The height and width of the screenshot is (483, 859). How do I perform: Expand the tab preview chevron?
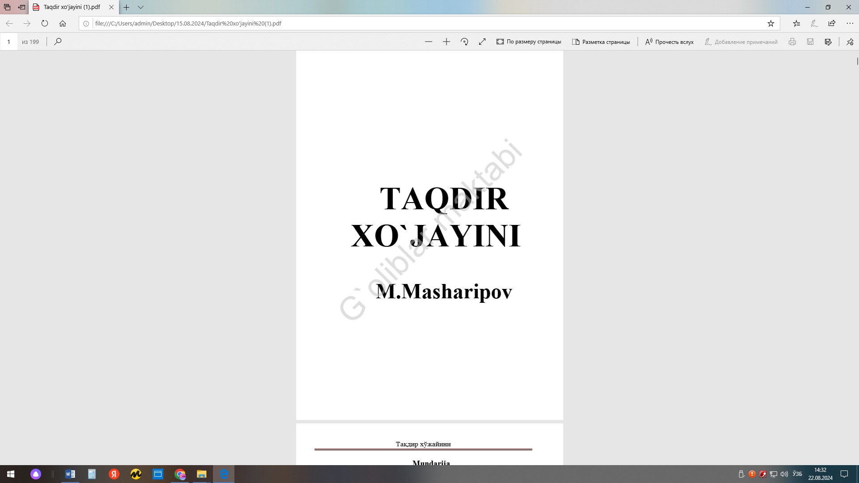140,7
